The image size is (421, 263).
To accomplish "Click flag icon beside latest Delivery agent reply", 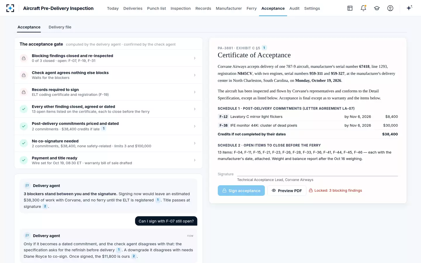I will pyautogui.click(x=27, y=236).
